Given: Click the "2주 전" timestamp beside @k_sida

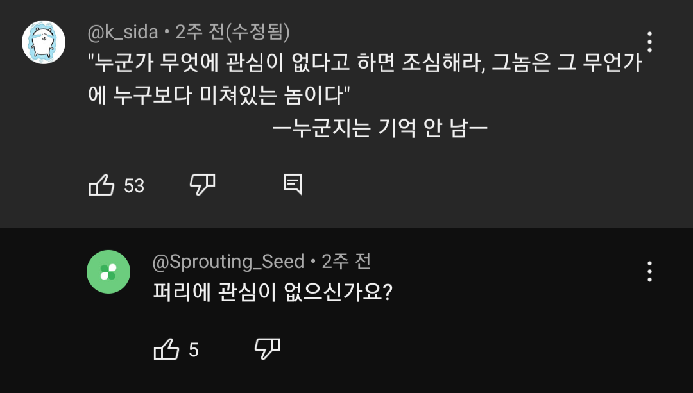Looking at the screenshot, I should point(198,31).
